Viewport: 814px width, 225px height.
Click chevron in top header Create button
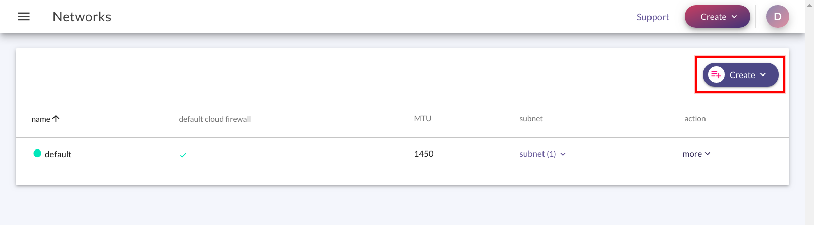[734, 17]
